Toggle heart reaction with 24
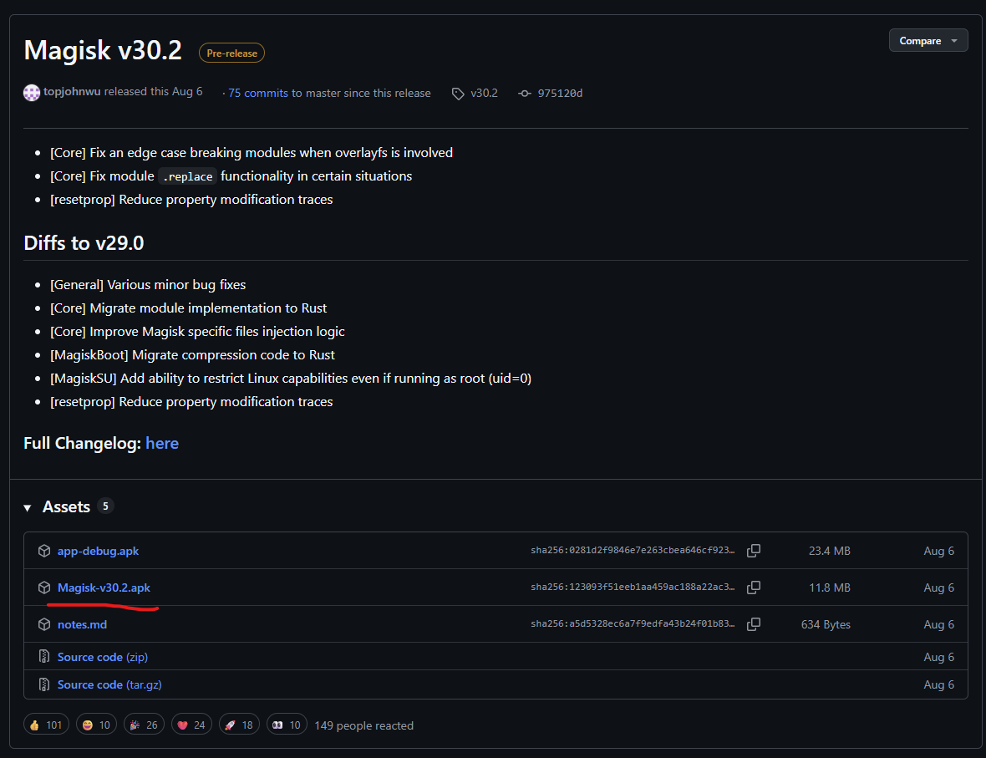Viewport: 986px width, 758px height. point(192,725)
